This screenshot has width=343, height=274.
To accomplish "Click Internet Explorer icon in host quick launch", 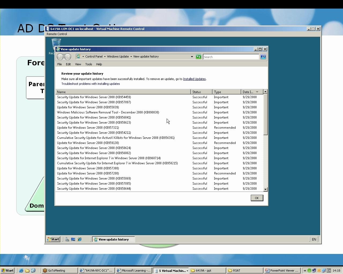I will point(21,271).
